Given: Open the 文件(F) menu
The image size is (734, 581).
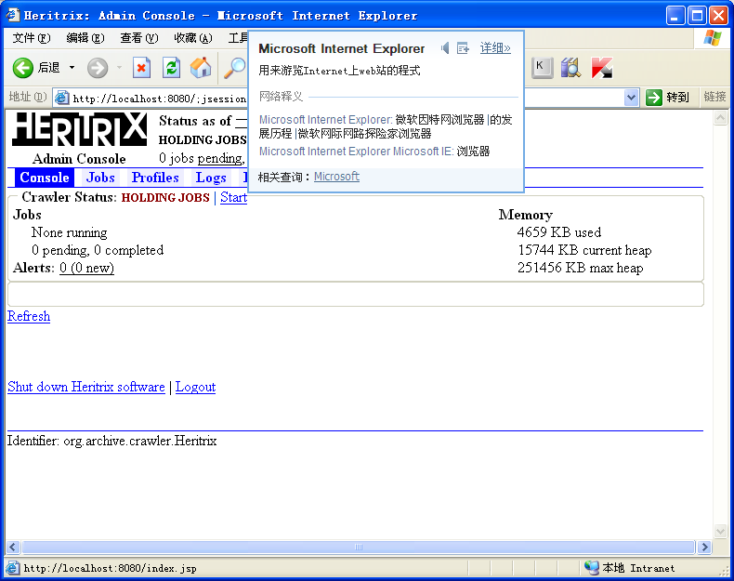Looking at the screenshot, I should (31, 38).
